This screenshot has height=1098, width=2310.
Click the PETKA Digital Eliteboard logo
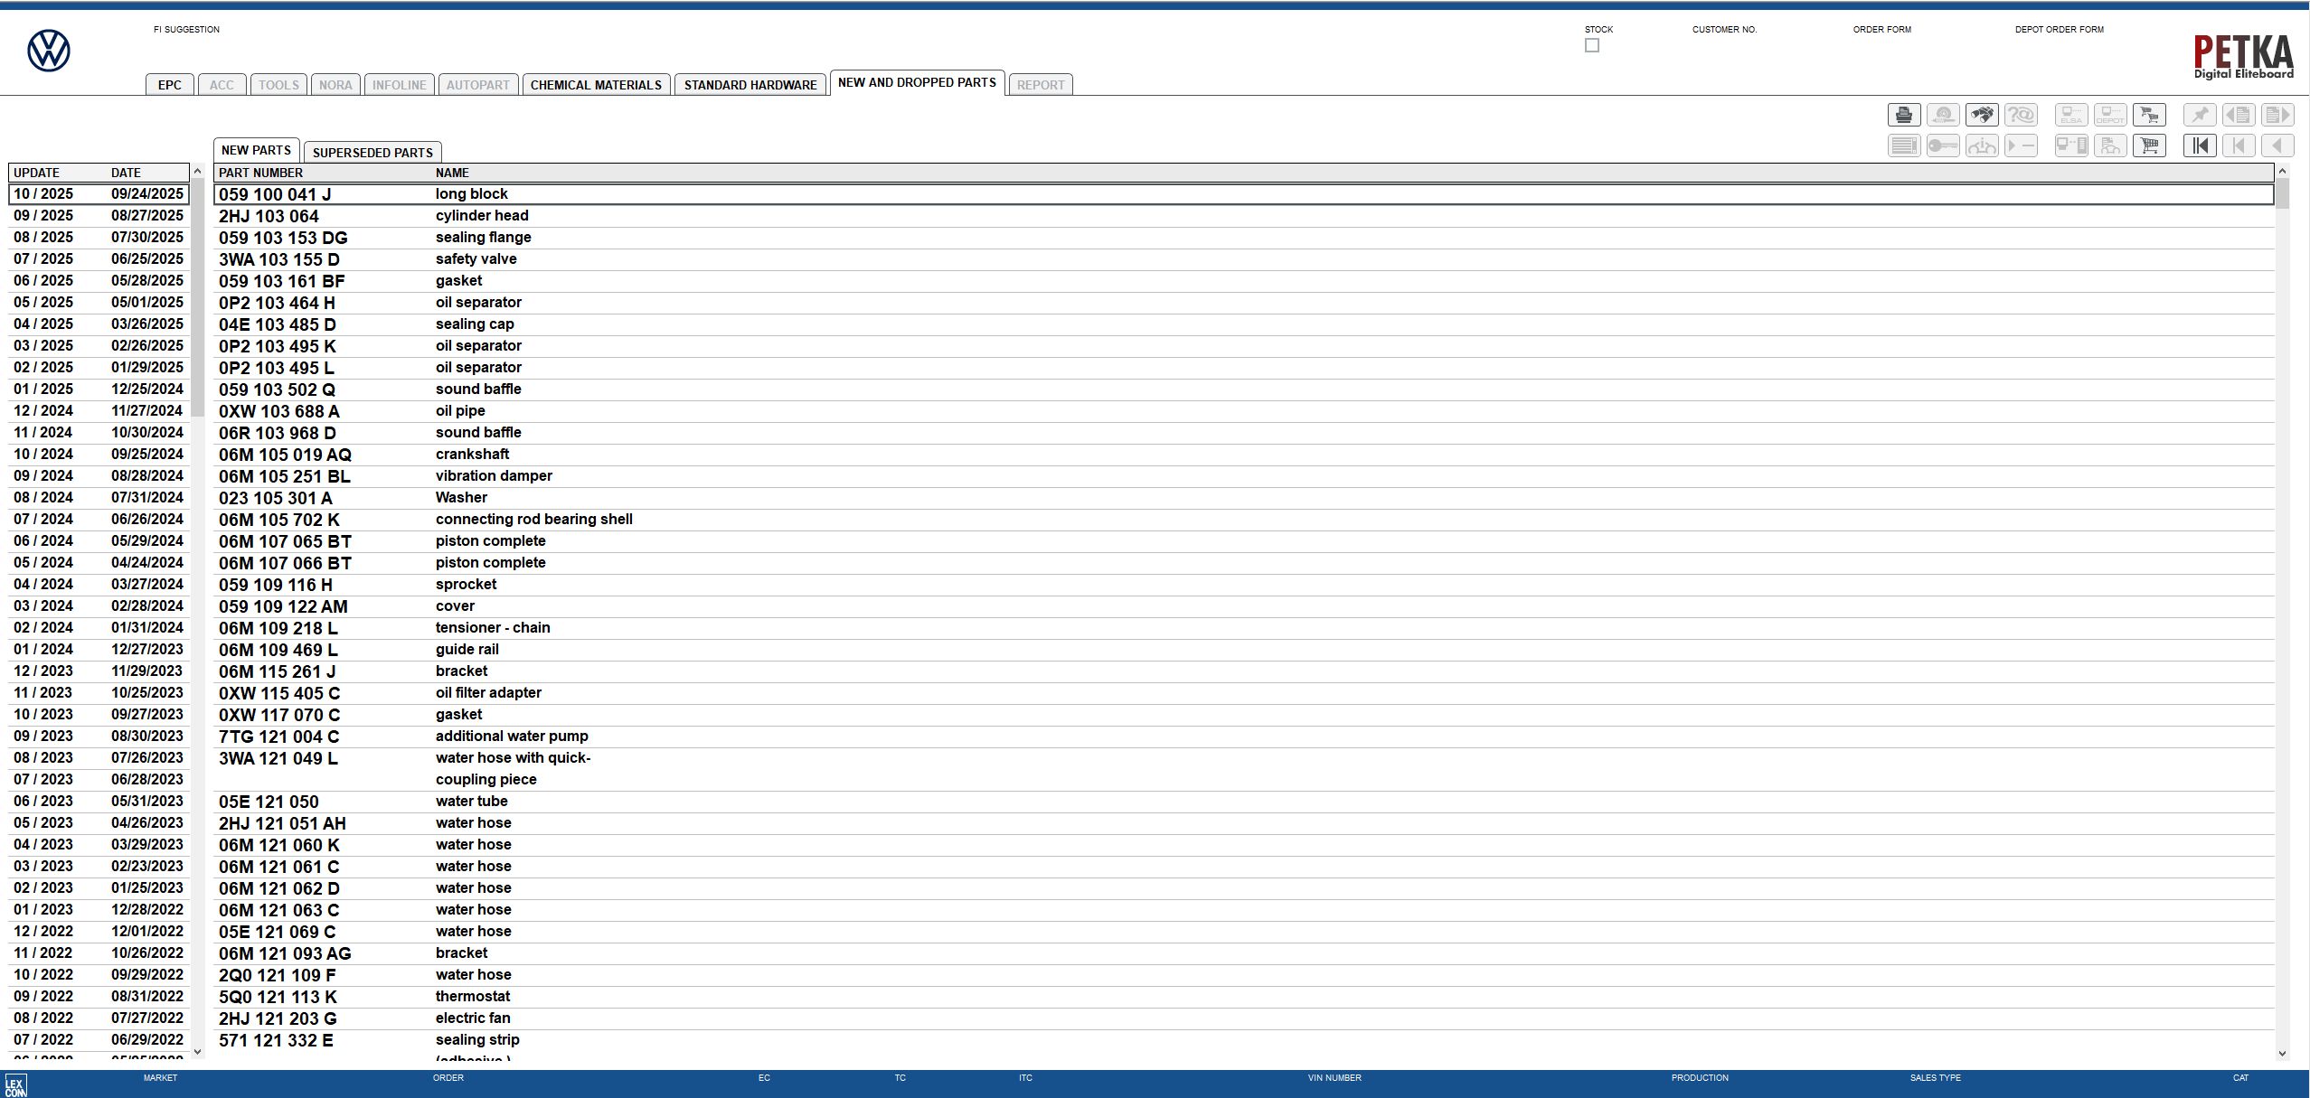[x=2244, y=57]
